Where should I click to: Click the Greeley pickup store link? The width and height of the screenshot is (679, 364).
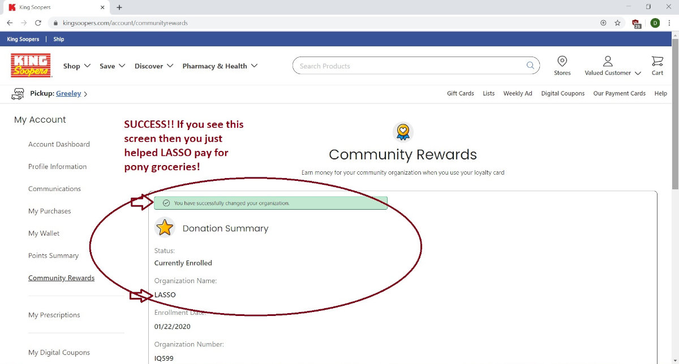[x=68, y=94]
